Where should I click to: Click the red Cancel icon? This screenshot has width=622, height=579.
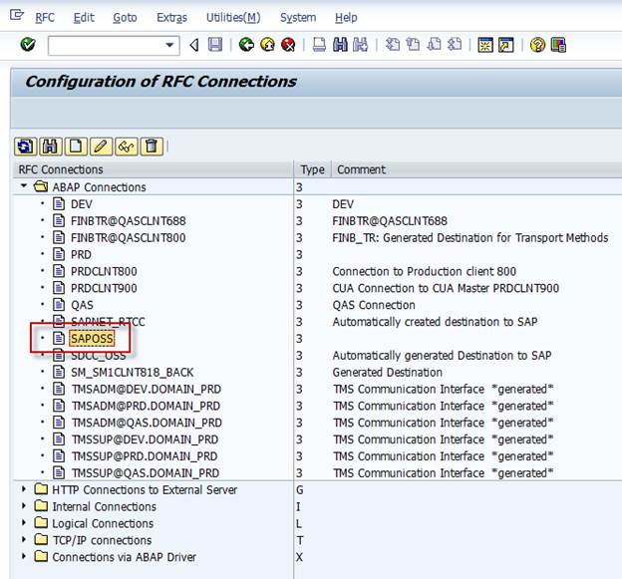(288, 45)
